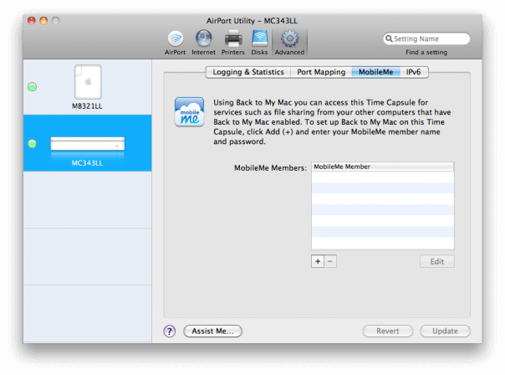Click the MB321LL device label
This screenshot has width=505, height=375.
[x=87, y=106]
